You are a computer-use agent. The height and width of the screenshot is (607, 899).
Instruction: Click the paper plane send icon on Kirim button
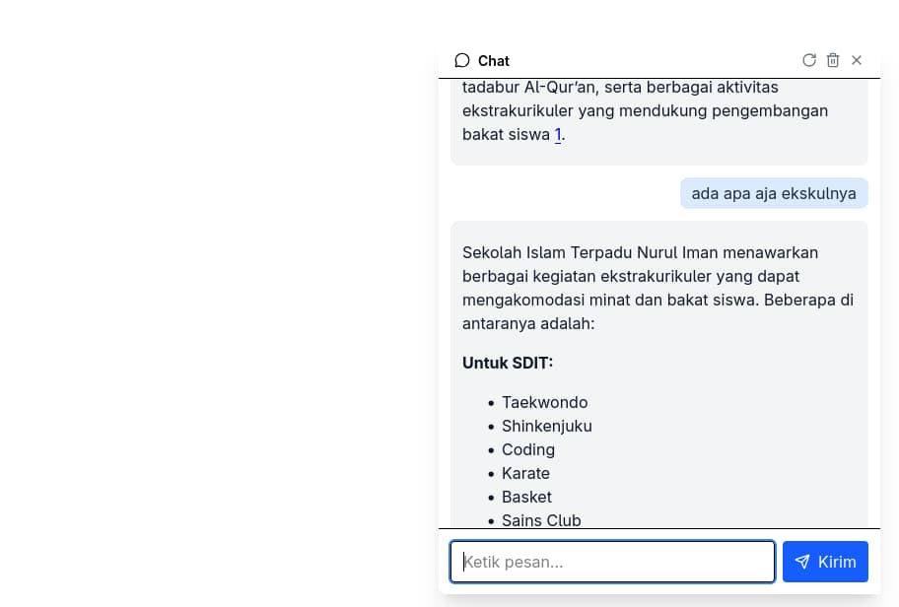click(801, 562)
